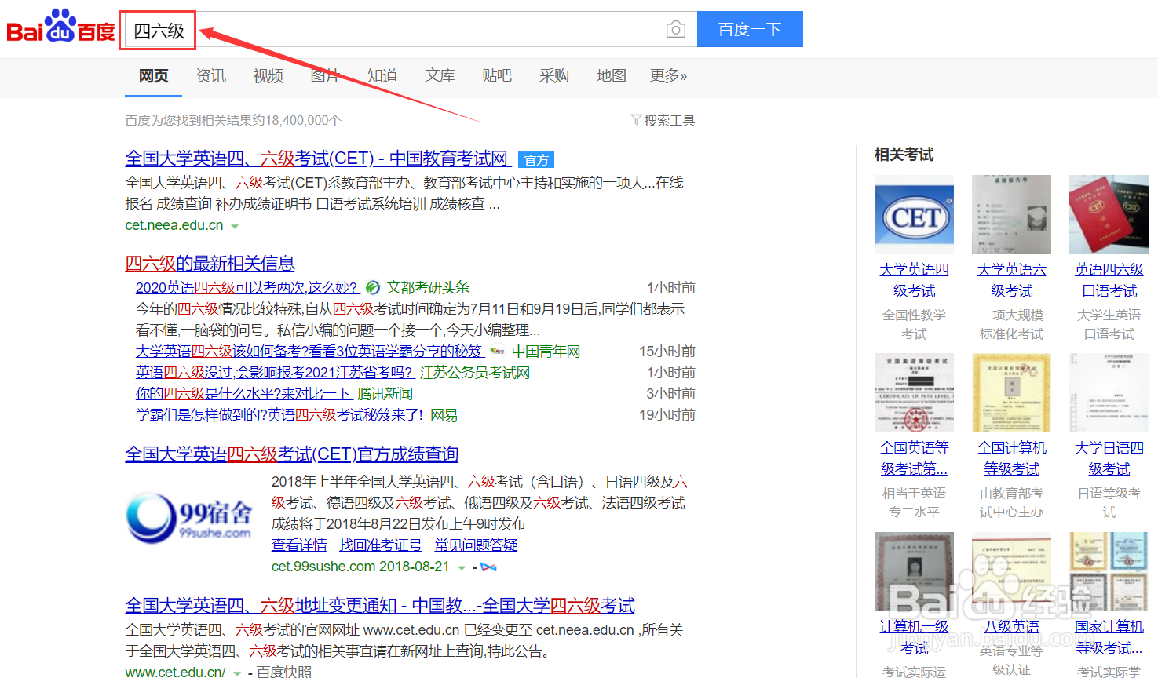1158x678 pixels.
Task: Click the icon after cet.99sushe.com date
Action: [x=488, y=567]
